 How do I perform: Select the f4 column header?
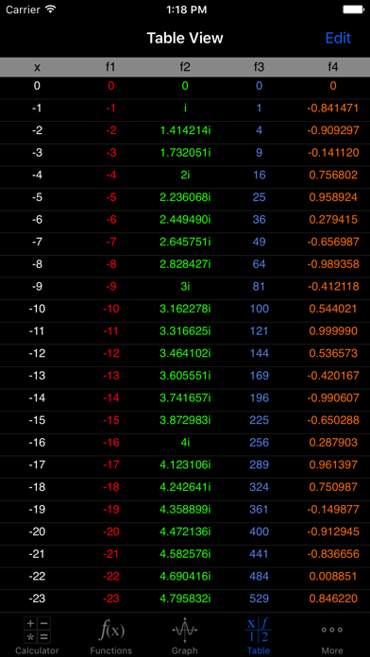click(332, 67)
